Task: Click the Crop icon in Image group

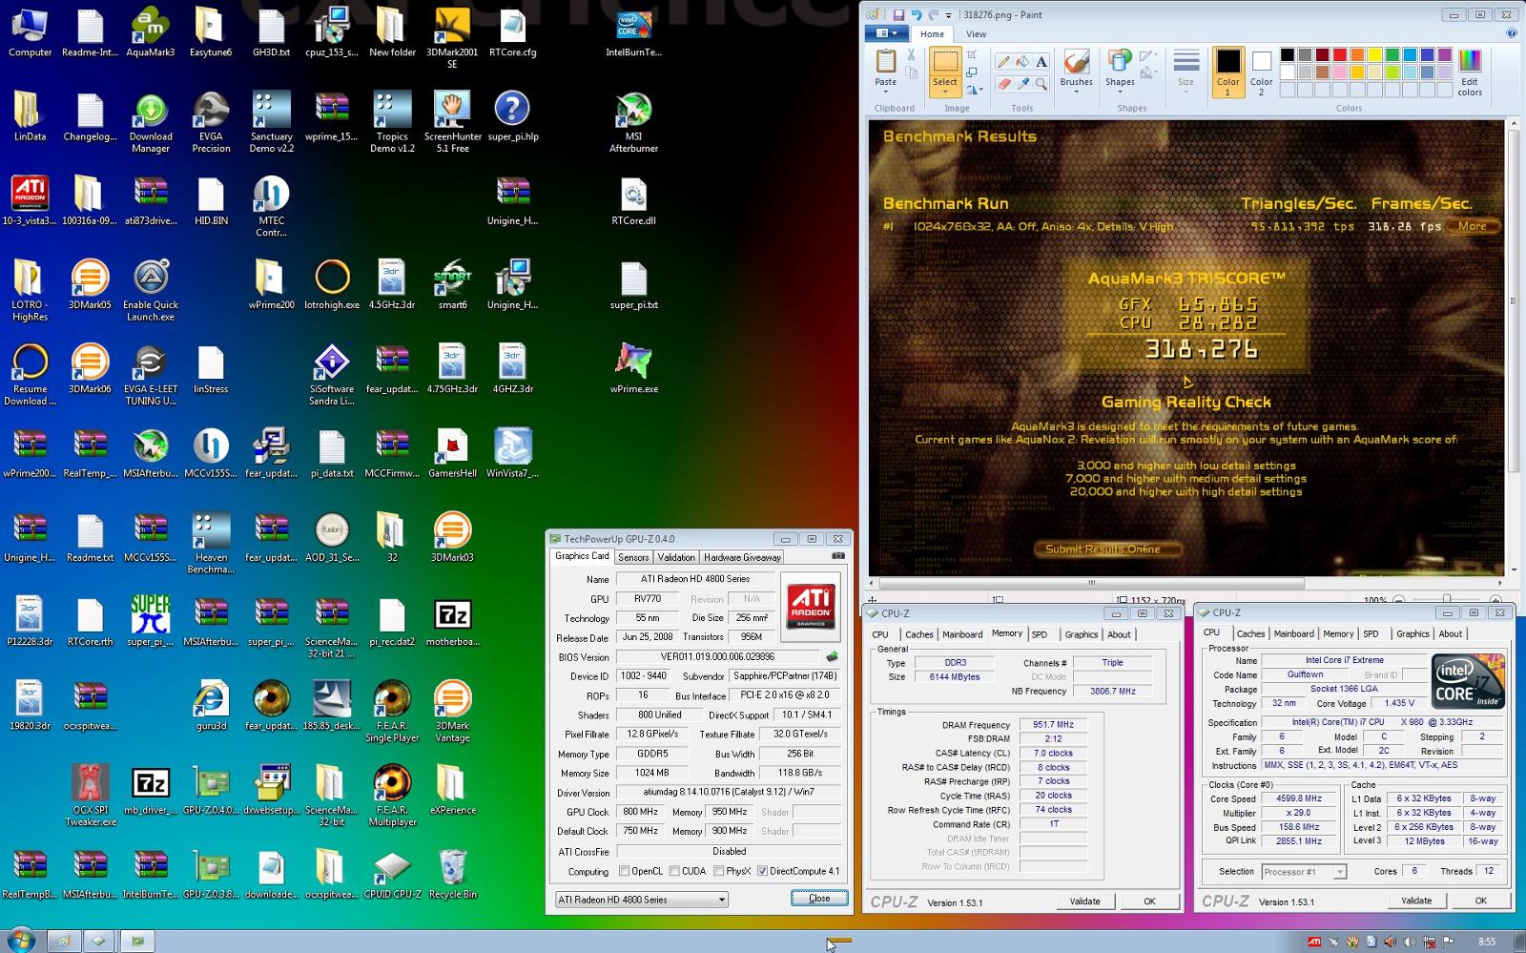Action: pos(972,55)
